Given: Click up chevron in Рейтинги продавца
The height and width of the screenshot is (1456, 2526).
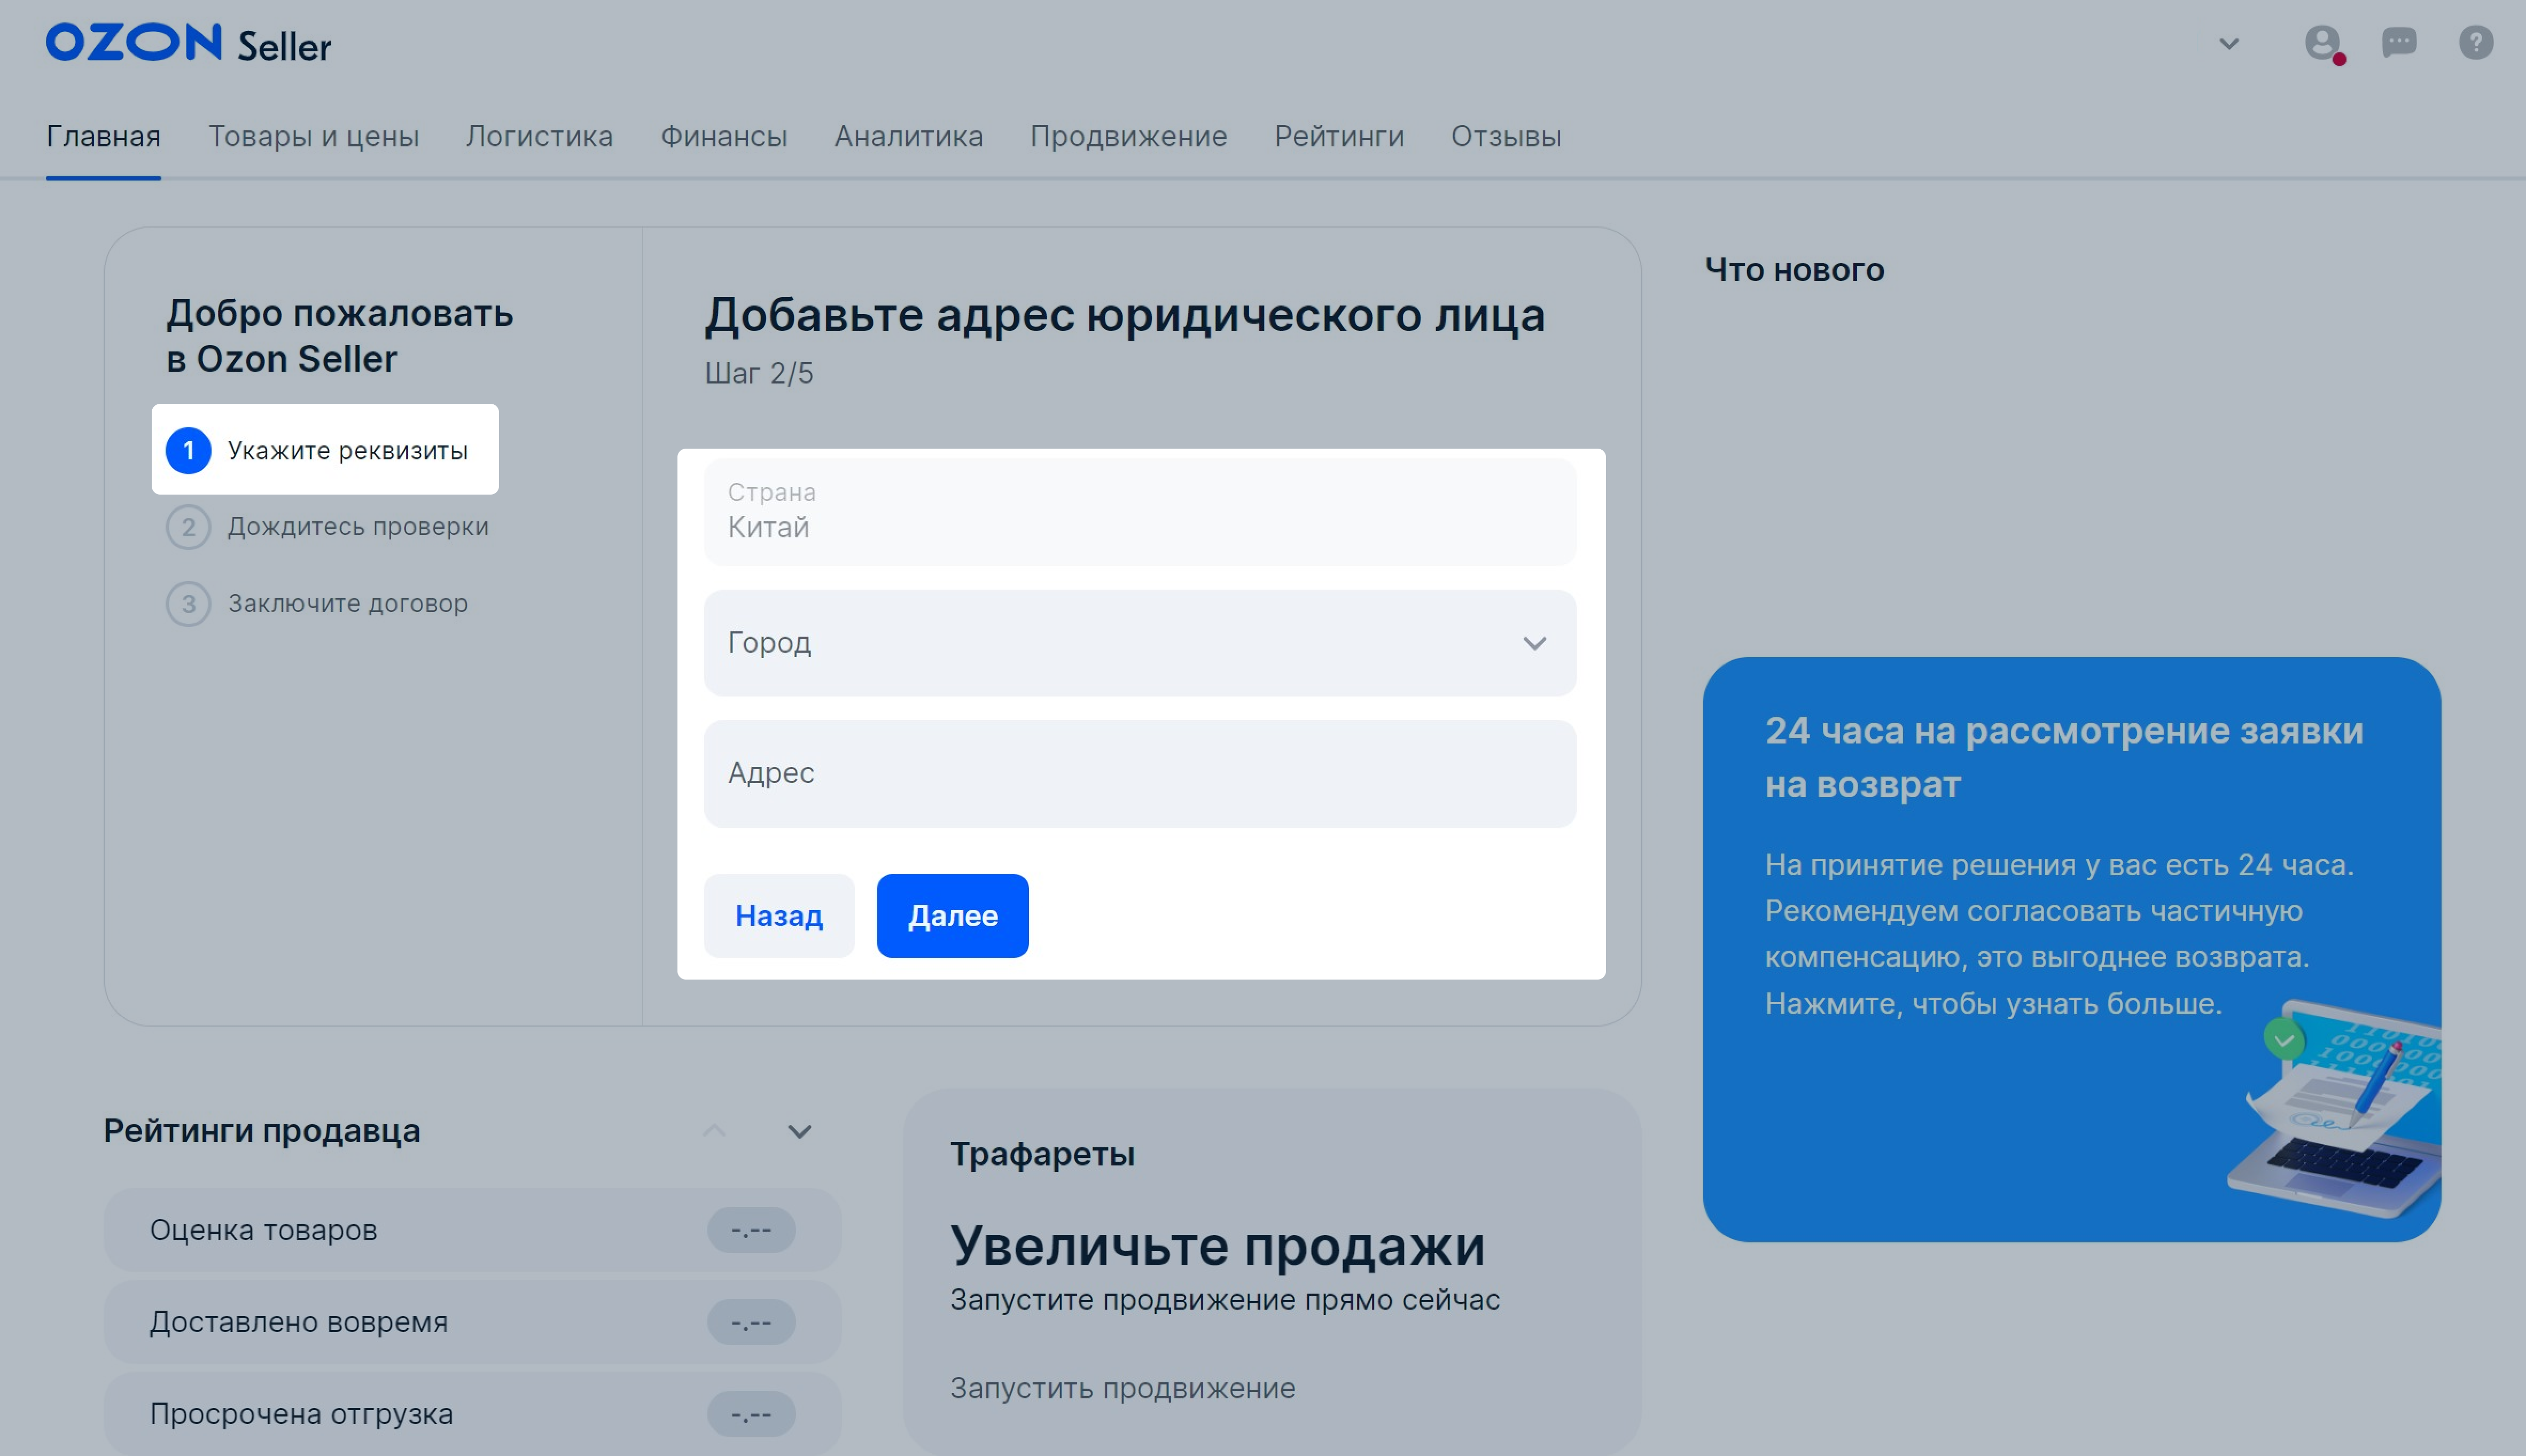Looking at the screenshot, I should [x=714, y=1131].
